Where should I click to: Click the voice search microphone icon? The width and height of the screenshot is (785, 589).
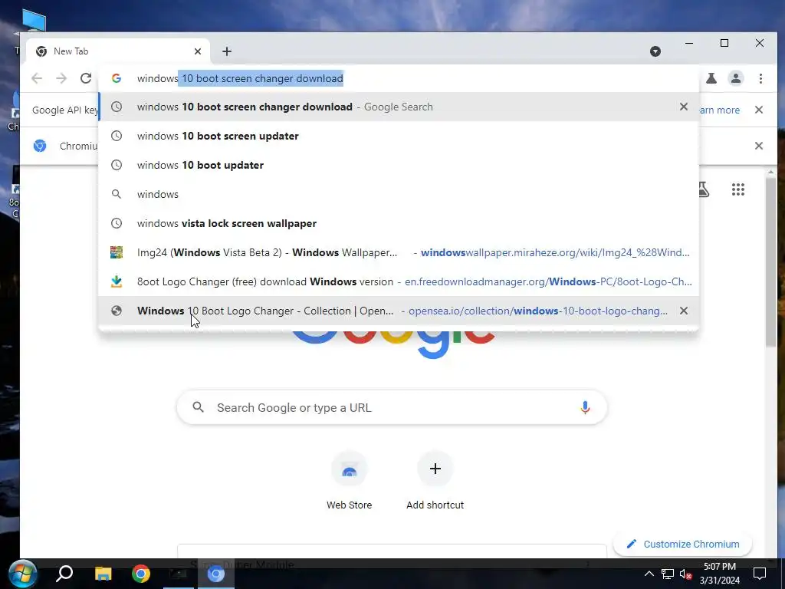585,408
